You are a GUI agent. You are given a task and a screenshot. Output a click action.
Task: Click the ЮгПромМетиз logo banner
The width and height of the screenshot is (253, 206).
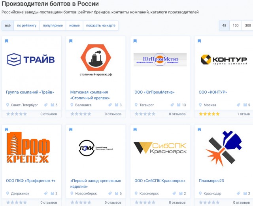160,60
